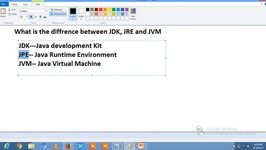Open PowerPoint from the taskbar
The width and height of the screenshot is (266, 150).
pyautogui.click(x=141, y=146)
